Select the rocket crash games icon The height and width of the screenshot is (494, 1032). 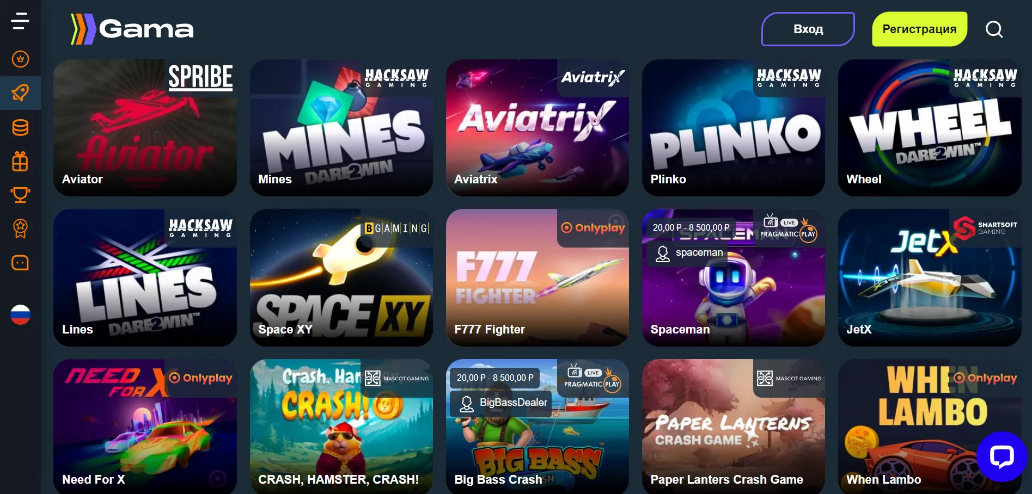pos(20,93)
